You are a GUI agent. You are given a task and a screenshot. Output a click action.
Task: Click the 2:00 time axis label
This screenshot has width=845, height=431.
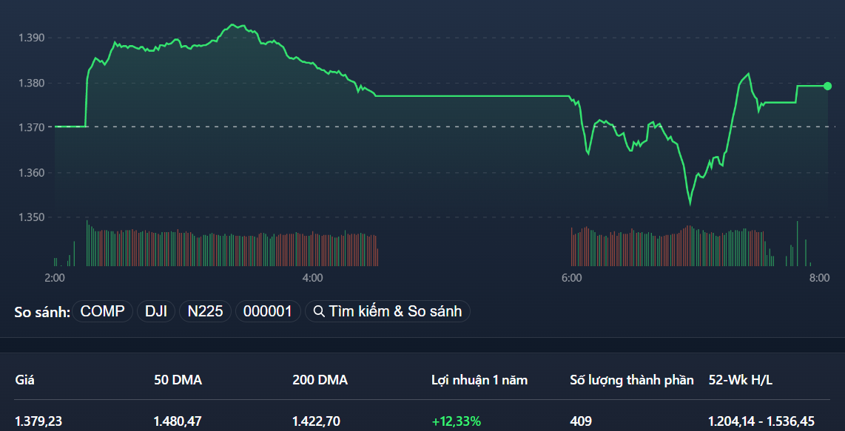[x=54, y=278]
